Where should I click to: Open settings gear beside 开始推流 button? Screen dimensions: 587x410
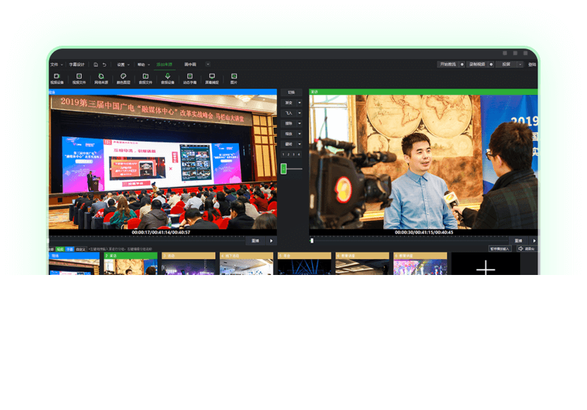pyautogui.click(x=462, y=64)
